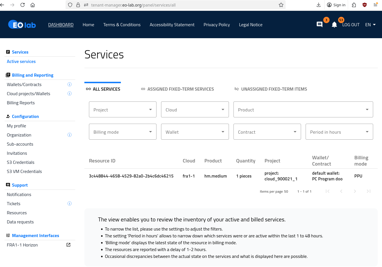Open browser downloads icon
Image resolution: width=382 pixels, height=267 pixels.
(x=318, y=5)
